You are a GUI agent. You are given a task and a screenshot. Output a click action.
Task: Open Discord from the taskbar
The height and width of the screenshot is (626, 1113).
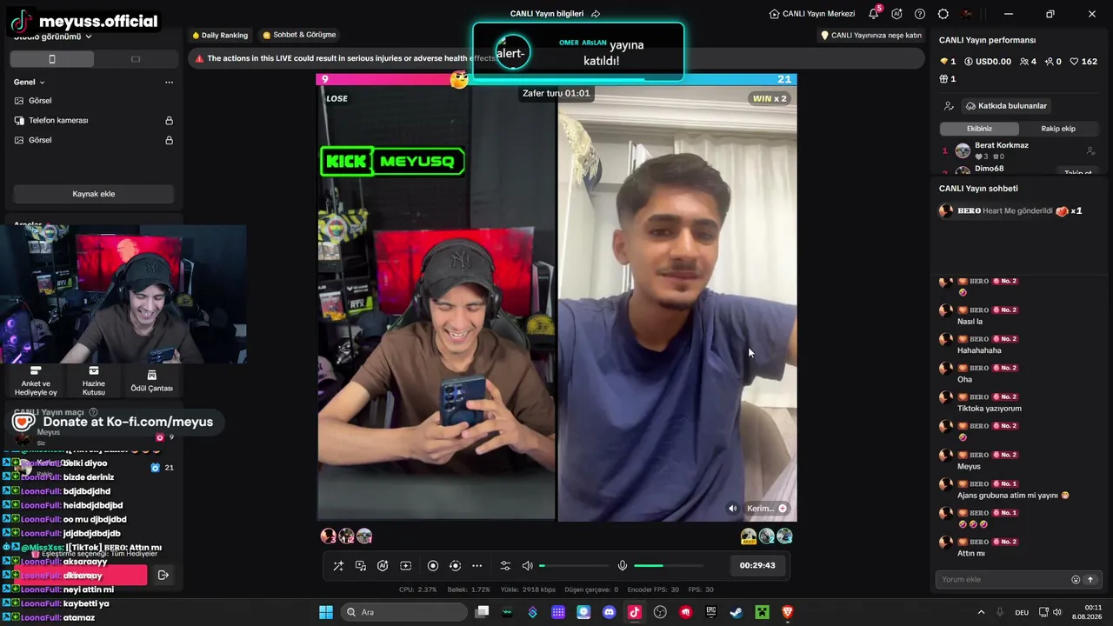[609, 612]
